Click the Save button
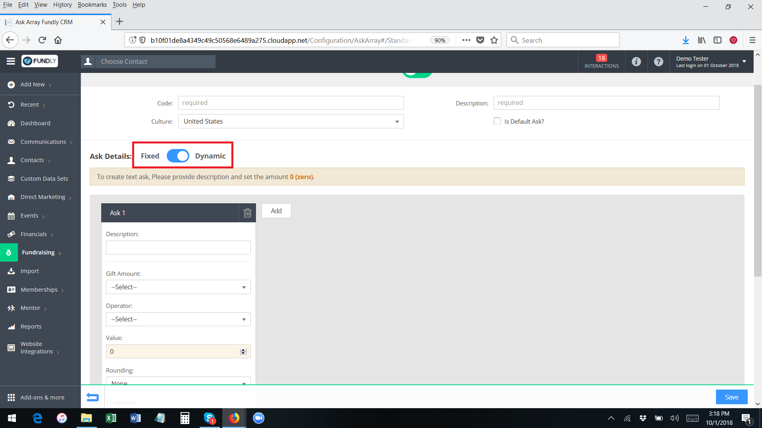The height and width of the screenshot is (428, 762). (731, 397)
